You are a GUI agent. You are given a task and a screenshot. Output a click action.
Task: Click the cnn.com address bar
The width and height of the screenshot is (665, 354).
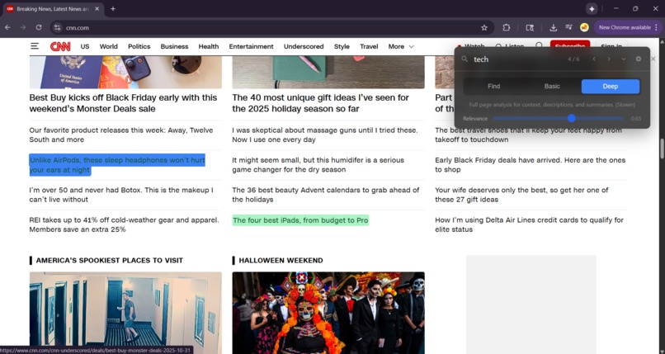(x=271, y=27)
